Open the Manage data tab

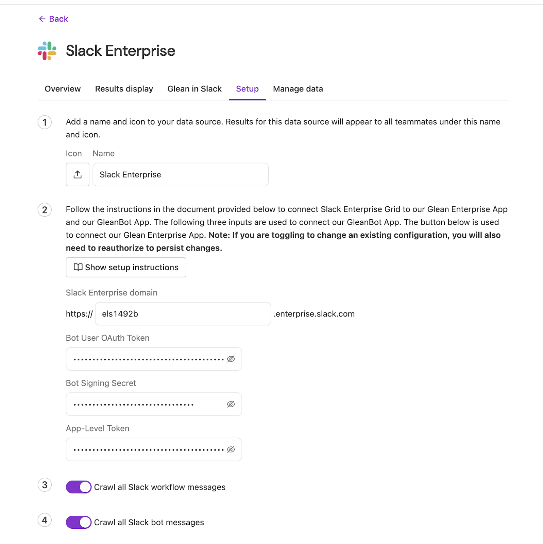298,89
